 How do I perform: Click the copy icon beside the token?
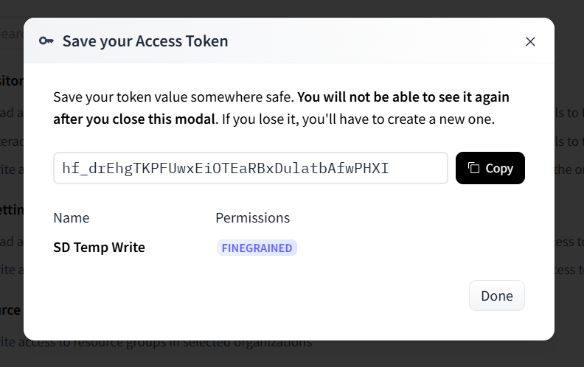click(474, 168)
